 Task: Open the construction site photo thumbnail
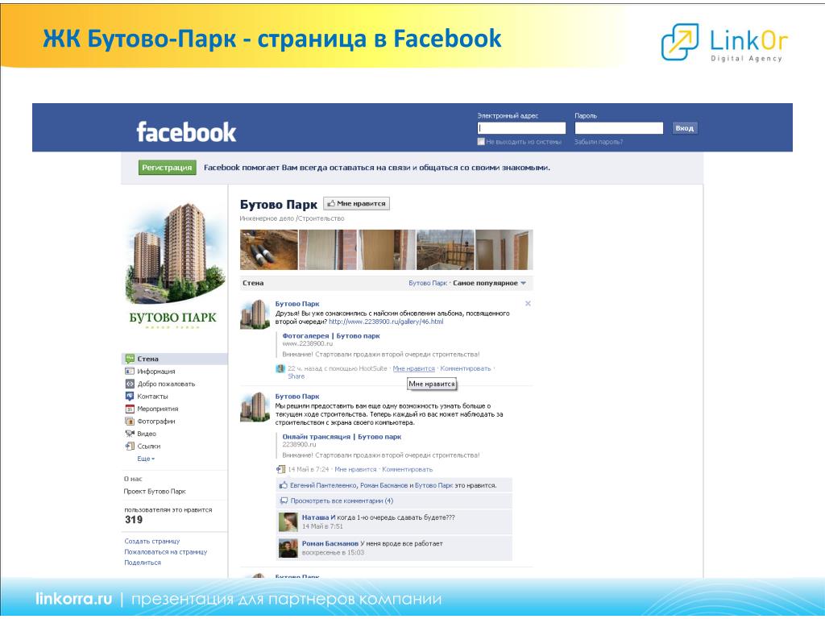(x=445, y=250)
